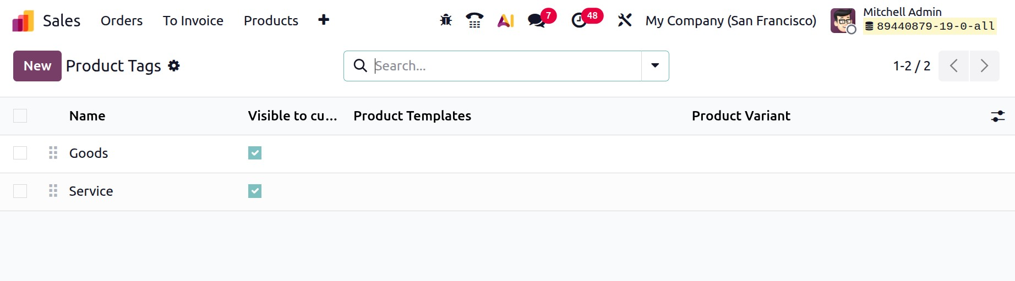
Task: Expand the search options dropdown arrow
Action: click(x=655, y=66)
